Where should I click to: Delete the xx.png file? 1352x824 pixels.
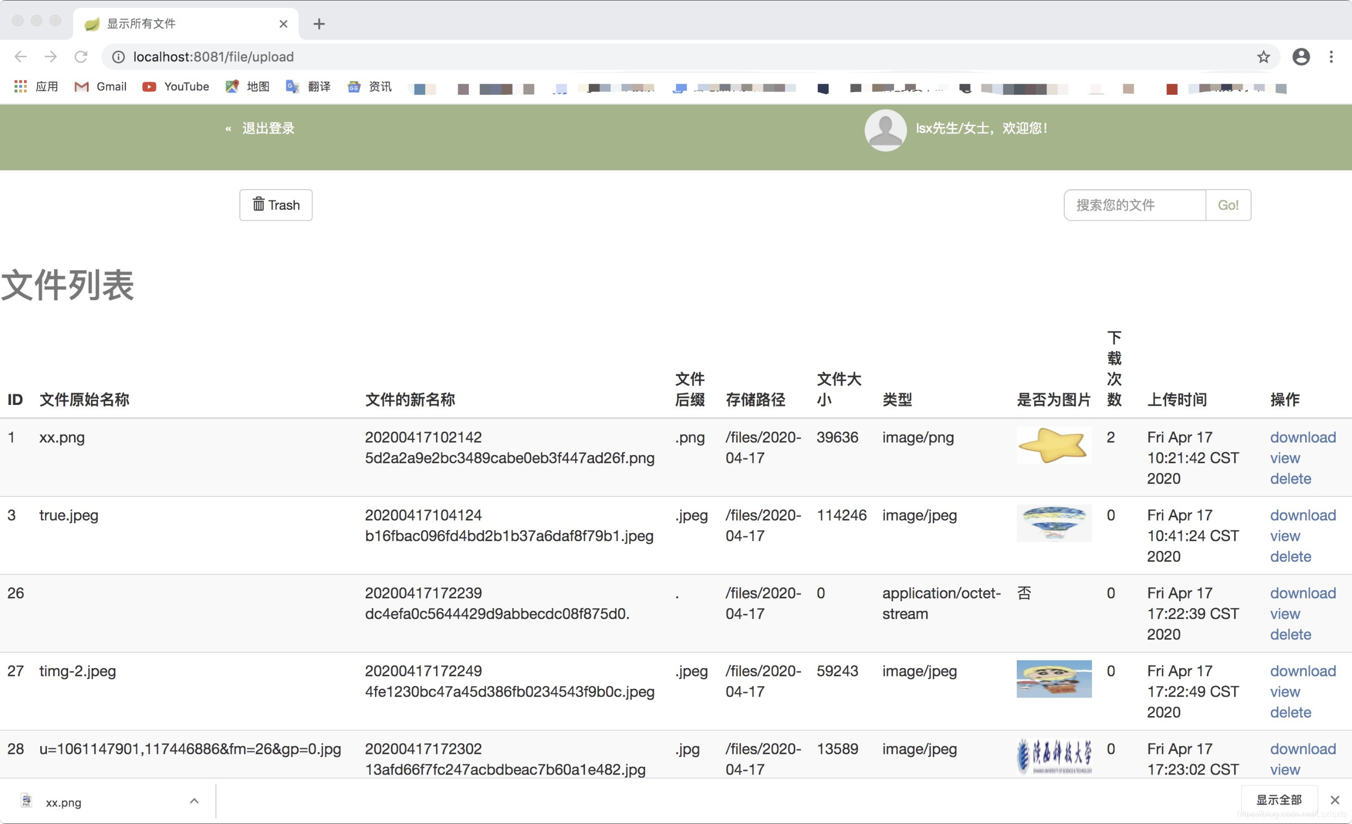pyautogui.click(x=1290, y=478)
